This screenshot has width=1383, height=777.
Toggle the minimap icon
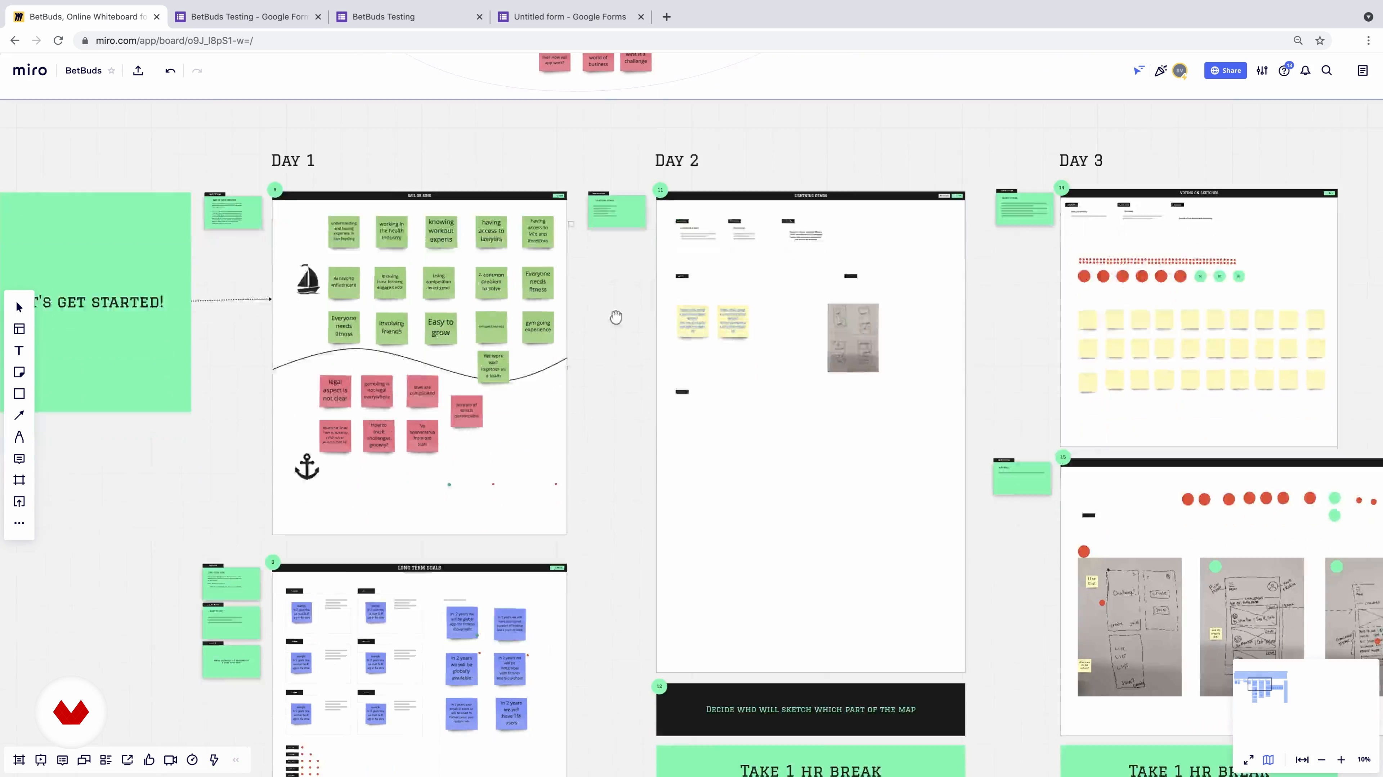[x=1268, y=760]
